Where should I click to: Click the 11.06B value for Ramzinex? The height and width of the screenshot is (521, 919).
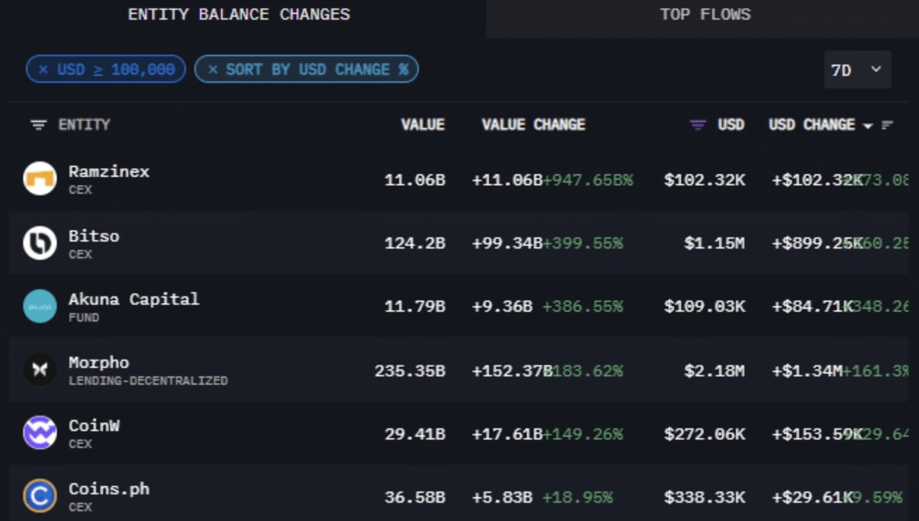tap(415, 180)
